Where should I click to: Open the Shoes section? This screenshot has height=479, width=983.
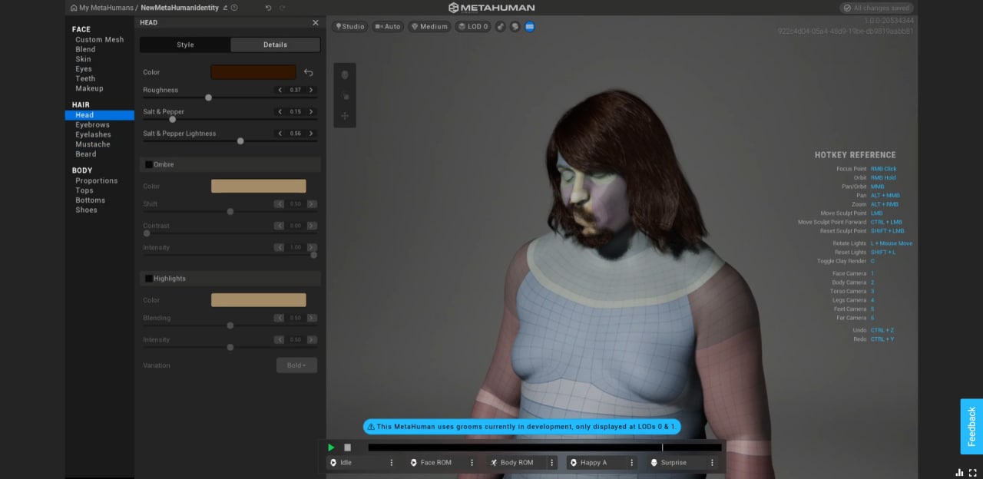coord(86,210)
